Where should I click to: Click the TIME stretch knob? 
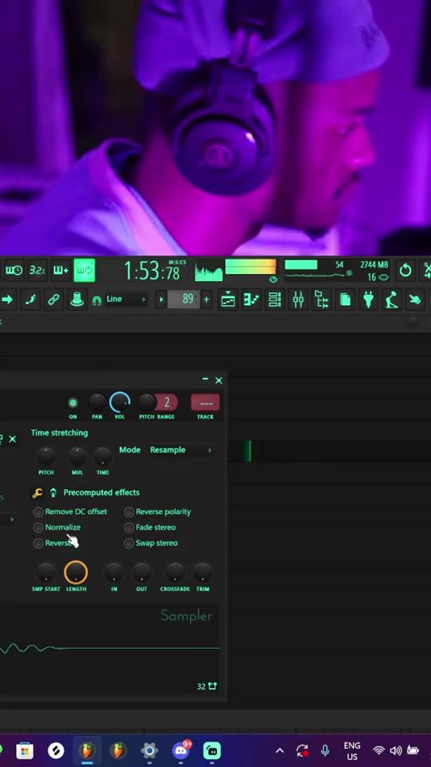[x=103, y=457]
